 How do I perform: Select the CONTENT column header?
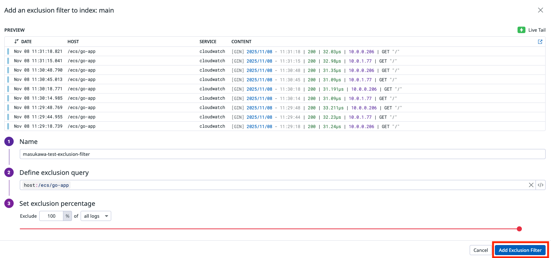(x=241, y=42)
